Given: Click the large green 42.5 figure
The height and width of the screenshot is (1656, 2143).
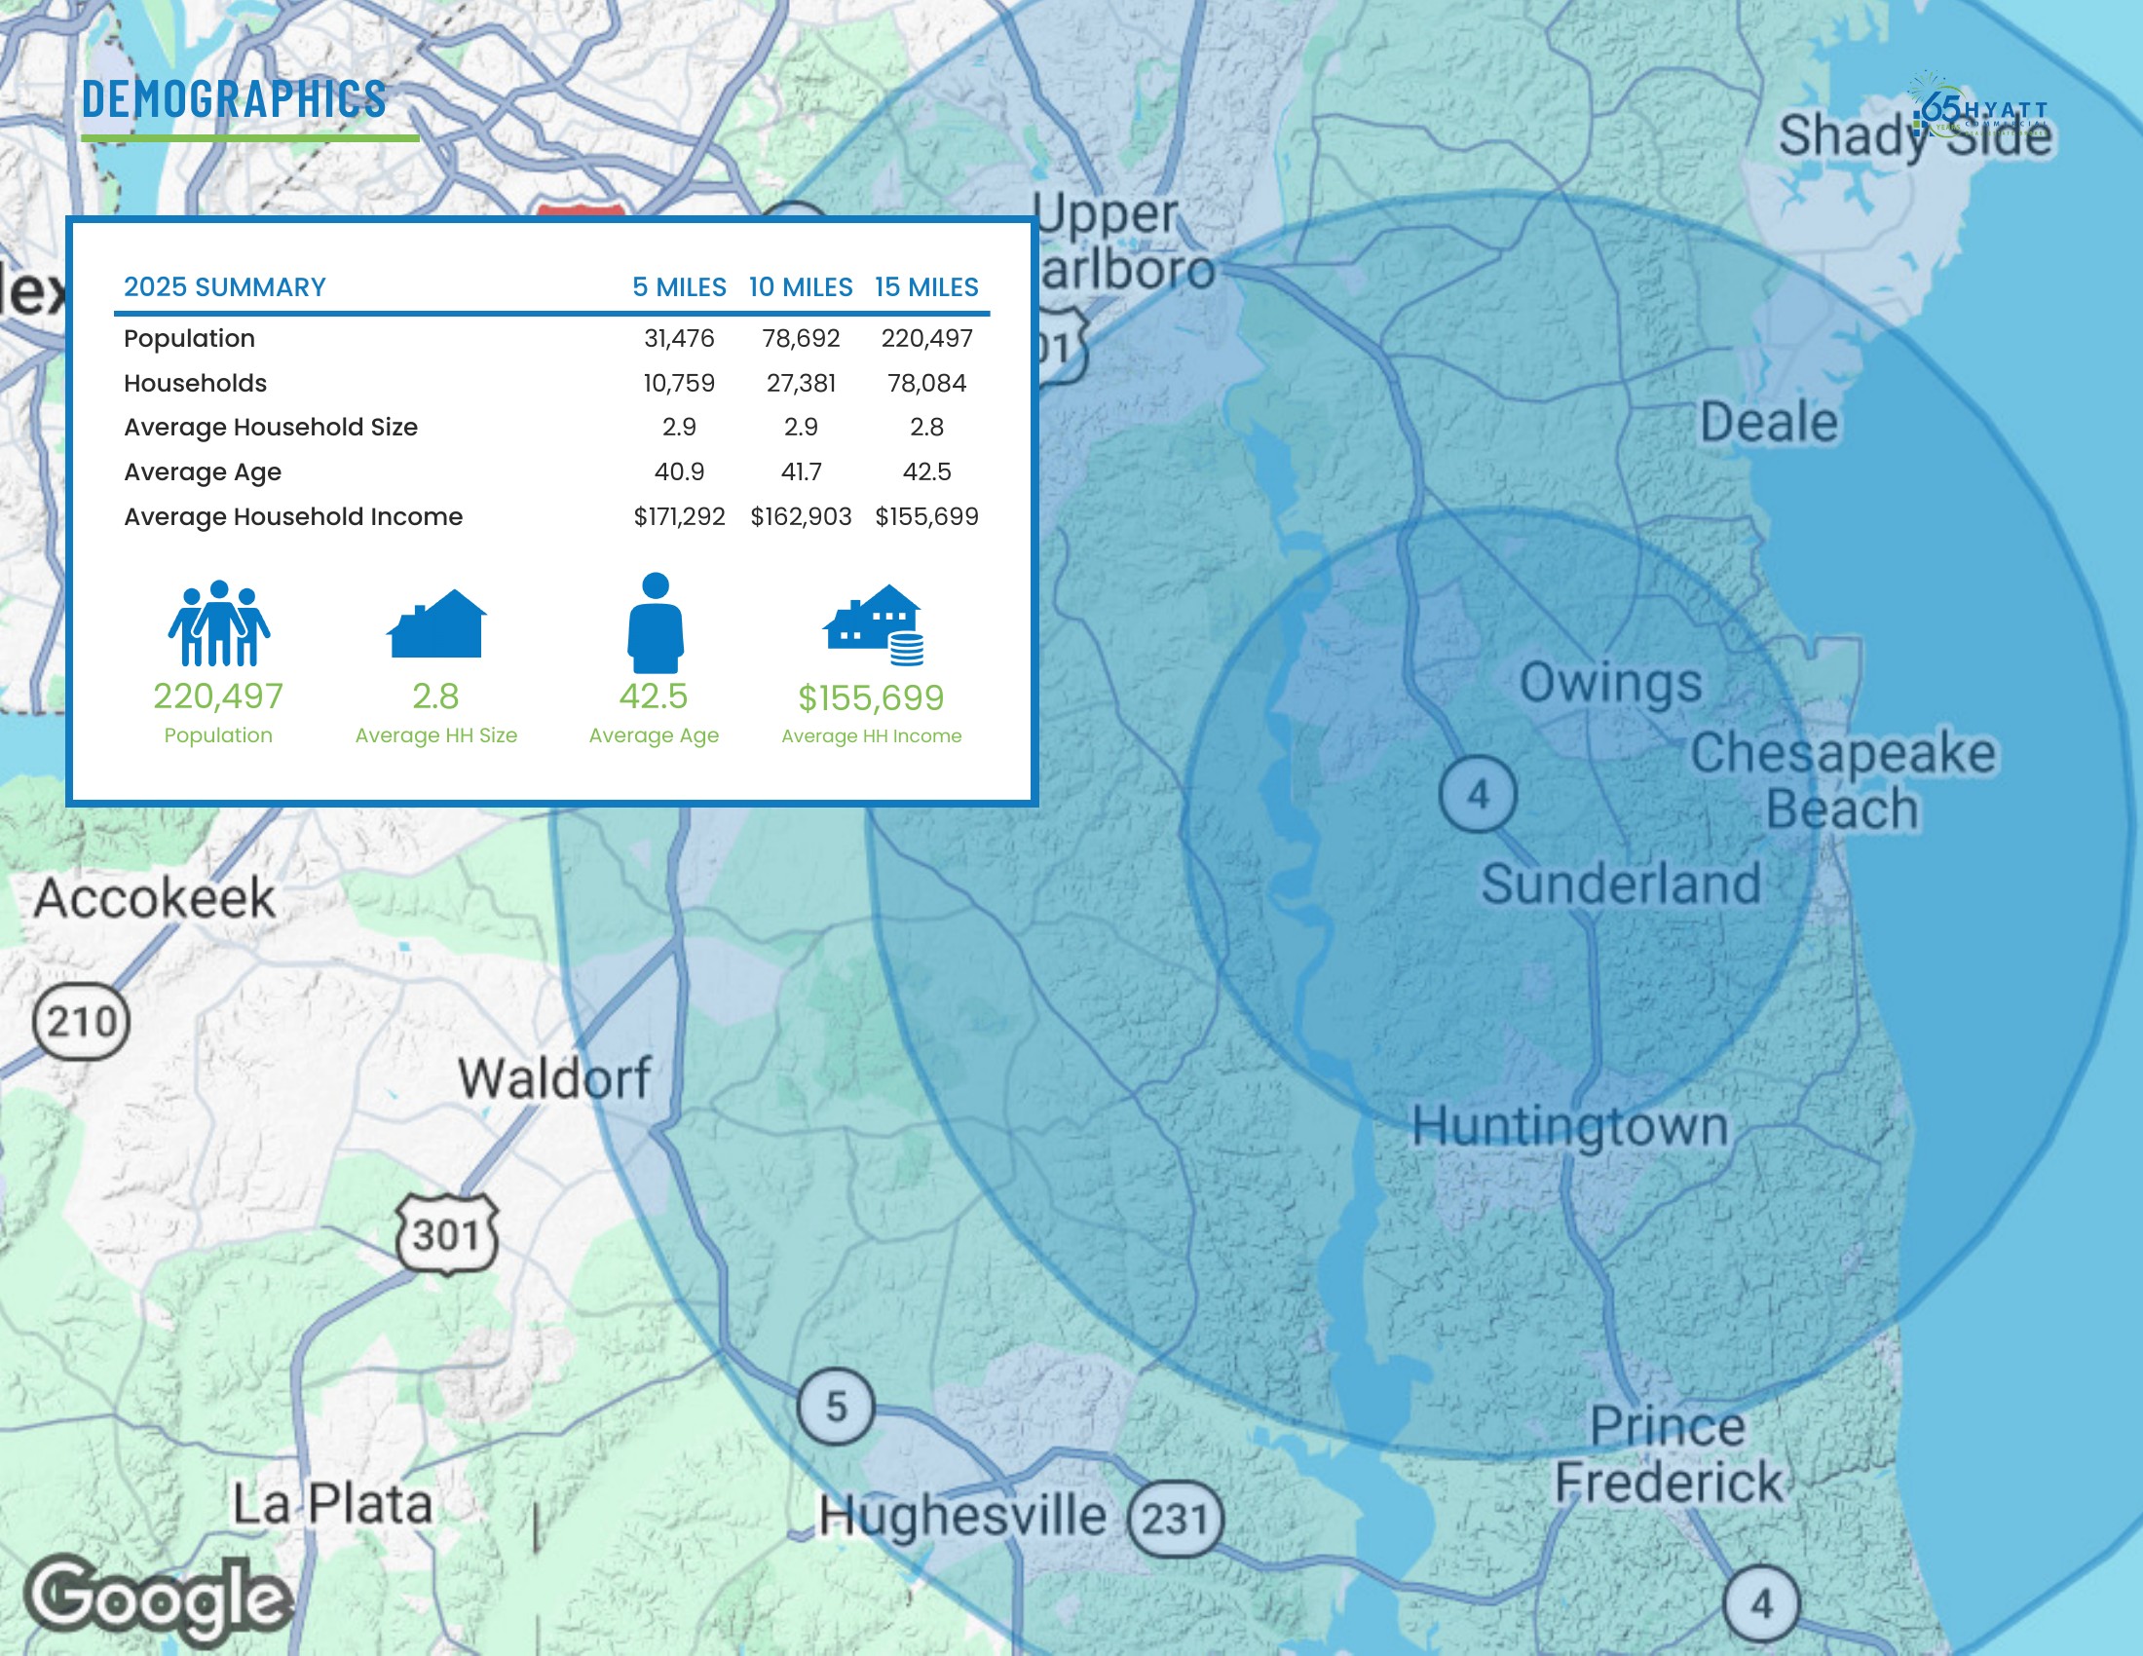Looking at the screenshot, I should (654, 696).
